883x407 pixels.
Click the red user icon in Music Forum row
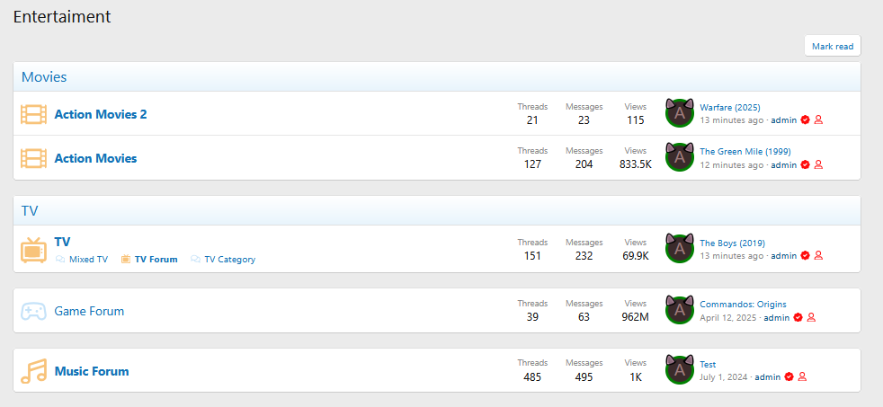click(802, 377)
